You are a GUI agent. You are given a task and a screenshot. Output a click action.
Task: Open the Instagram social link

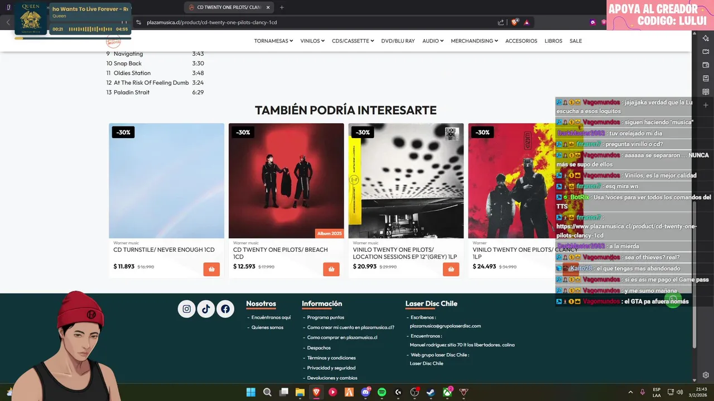tap(187, 309)
